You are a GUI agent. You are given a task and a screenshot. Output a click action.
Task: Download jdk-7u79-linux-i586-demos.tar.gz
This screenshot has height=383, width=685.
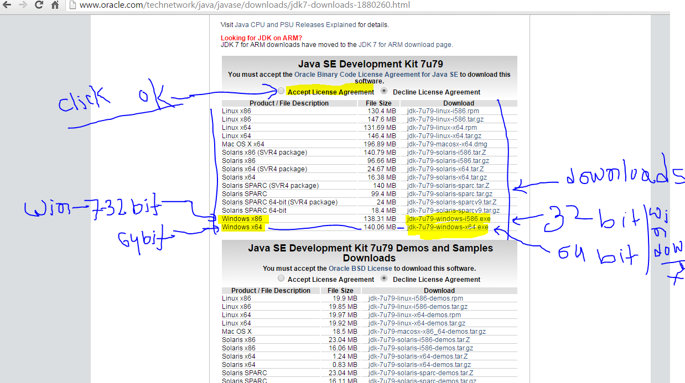coord(418,307)
